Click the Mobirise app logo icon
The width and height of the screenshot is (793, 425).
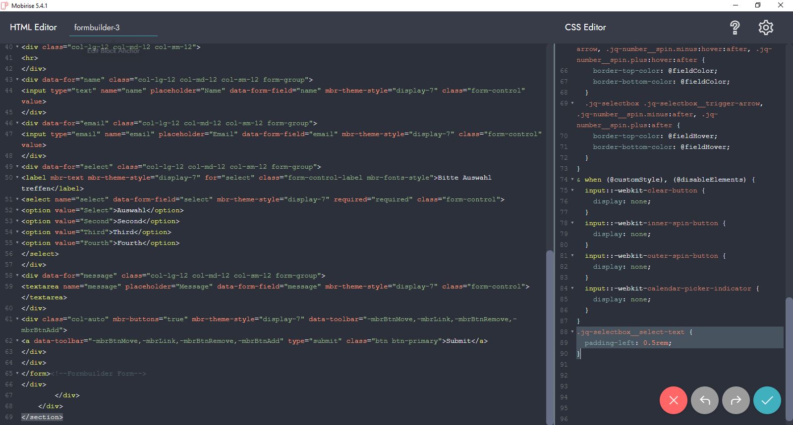tap(5, 5)
